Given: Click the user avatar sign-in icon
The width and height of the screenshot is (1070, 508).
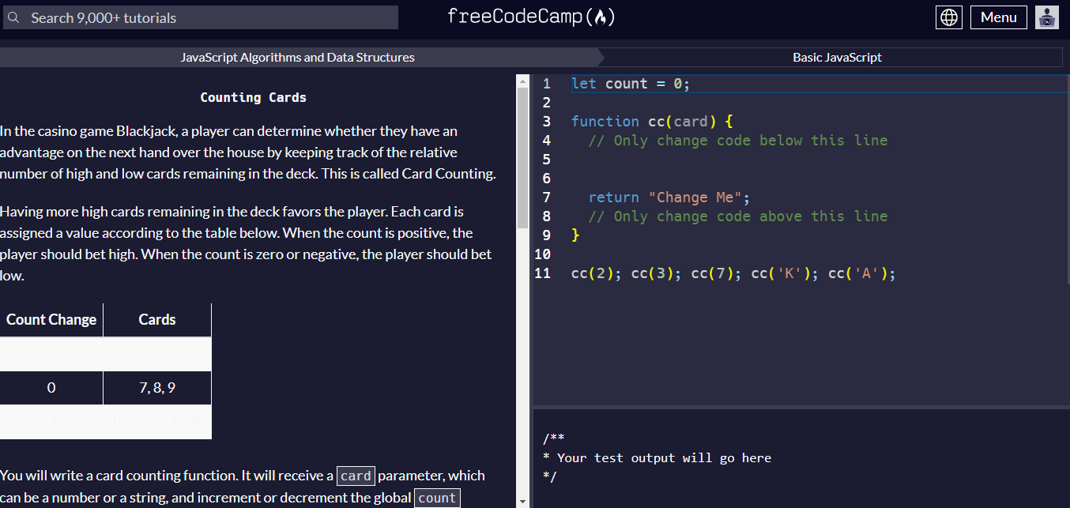Looking at the screenshot, I should [1046, 17].
